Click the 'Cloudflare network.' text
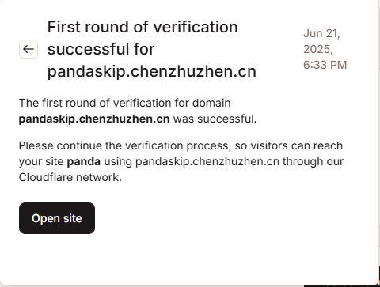Screen dimensions: 380x287 (x=70, y=177)
